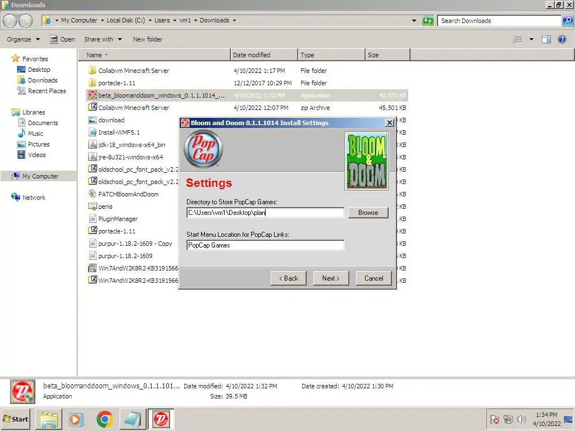Change the view layout icon
This screenshot has width=575, height=431.
517,39
